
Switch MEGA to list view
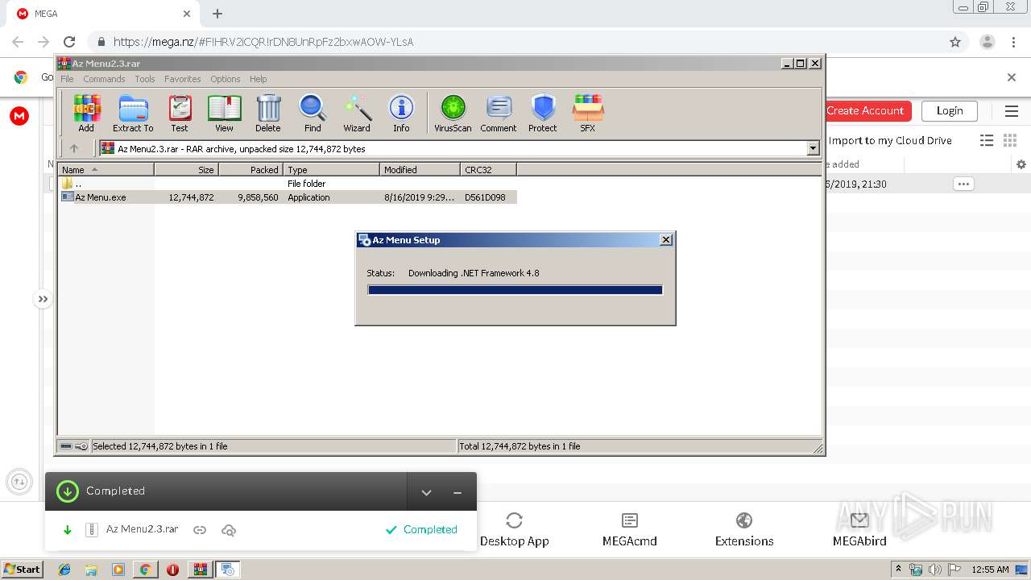coord(987,140)
